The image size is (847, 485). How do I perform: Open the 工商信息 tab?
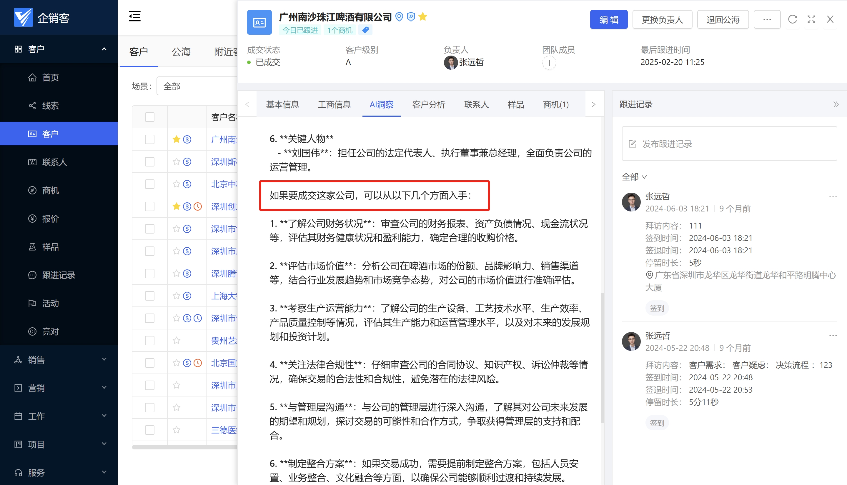[x=334, y=105]
